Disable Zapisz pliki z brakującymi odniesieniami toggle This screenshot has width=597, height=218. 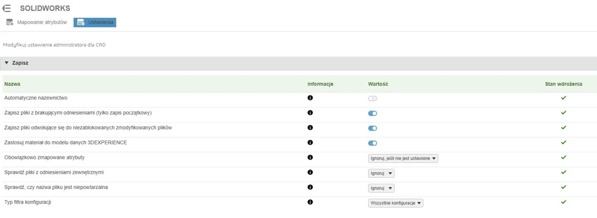[x=373, y=113]
